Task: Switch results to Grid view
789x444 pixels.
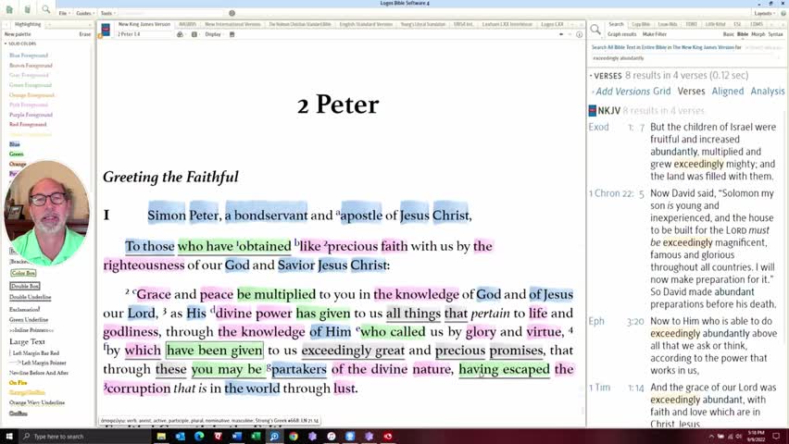Action: (x=662, y=91)
